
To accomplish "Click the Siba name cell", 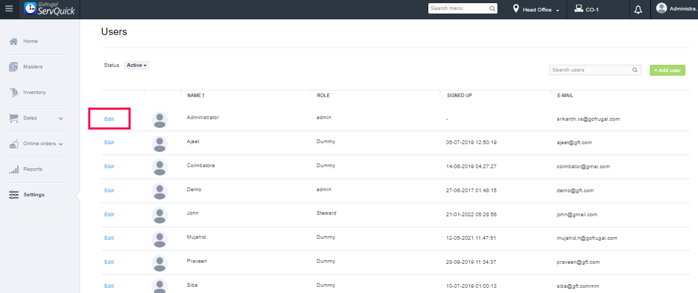I will (x=192, y=285).
